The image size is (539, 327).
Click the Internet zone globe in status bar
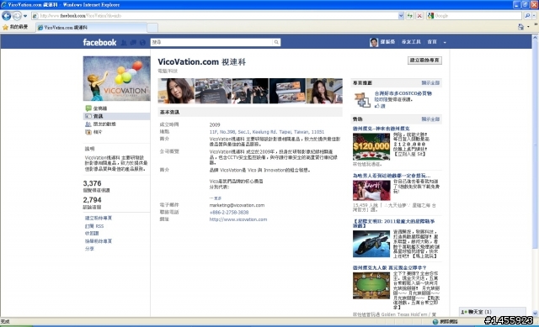click(435, 321)
